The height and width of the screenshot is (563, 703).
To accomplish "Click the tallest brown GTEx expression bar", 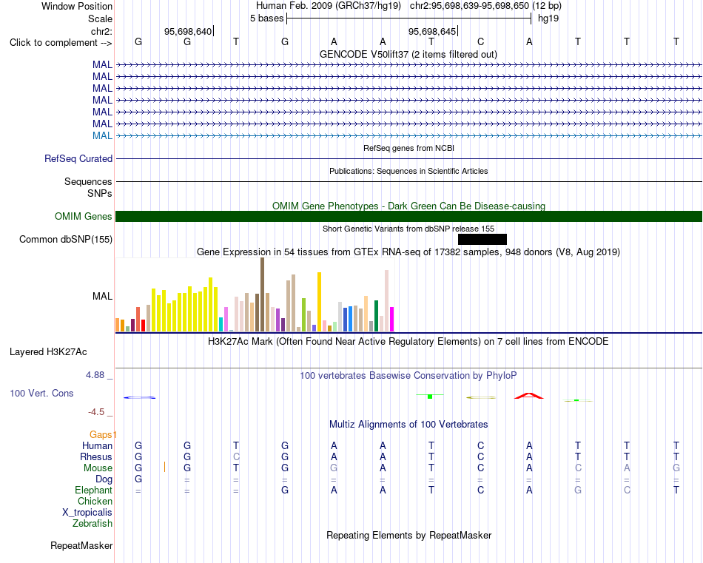I will point(262,294).
